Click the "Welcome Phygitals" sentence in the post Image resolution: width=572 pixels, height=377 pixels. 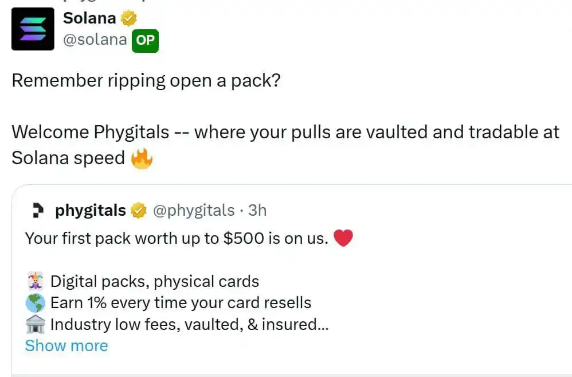(x=285, y=133)
